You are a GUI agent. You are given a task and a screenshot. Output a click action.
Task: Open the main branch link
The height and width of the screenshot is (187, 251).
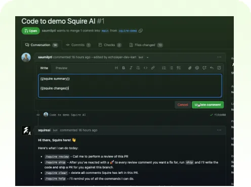click(x=105, y=31)
